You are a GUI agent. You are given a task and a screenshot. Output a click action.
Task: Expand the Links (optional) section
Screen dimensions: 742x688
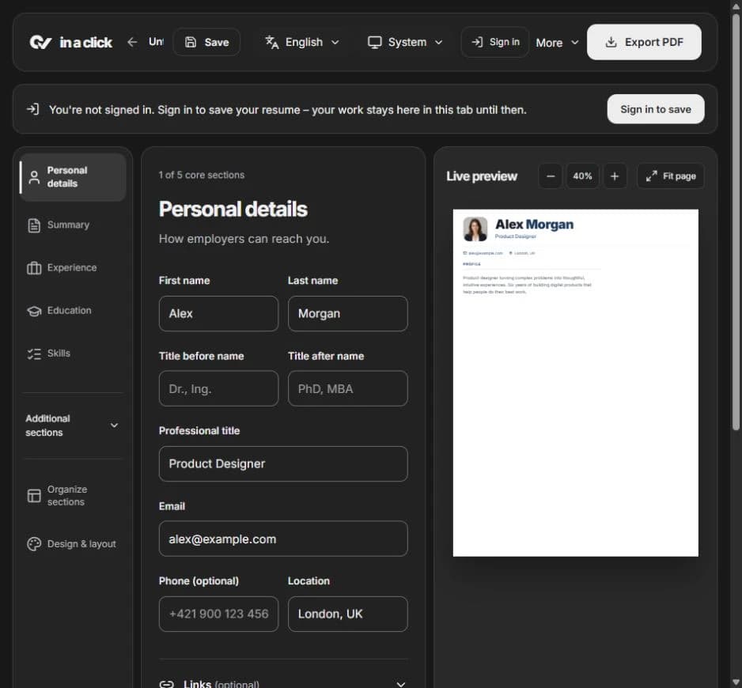283,683
